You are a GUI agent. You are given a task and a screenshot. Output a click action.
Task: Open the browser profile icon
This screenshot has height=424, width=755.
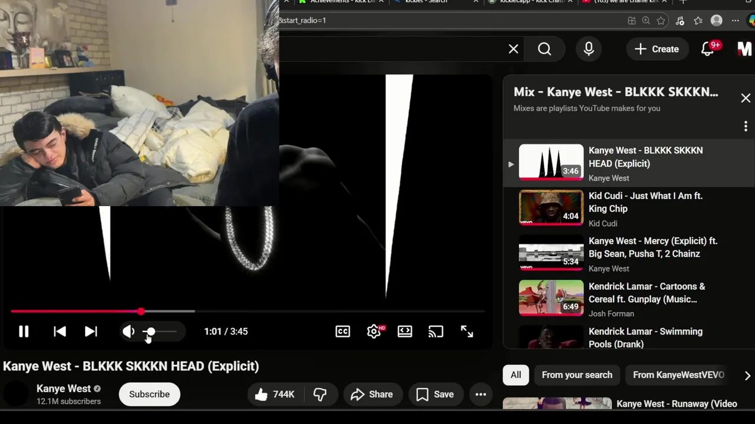tap(717, 21)
